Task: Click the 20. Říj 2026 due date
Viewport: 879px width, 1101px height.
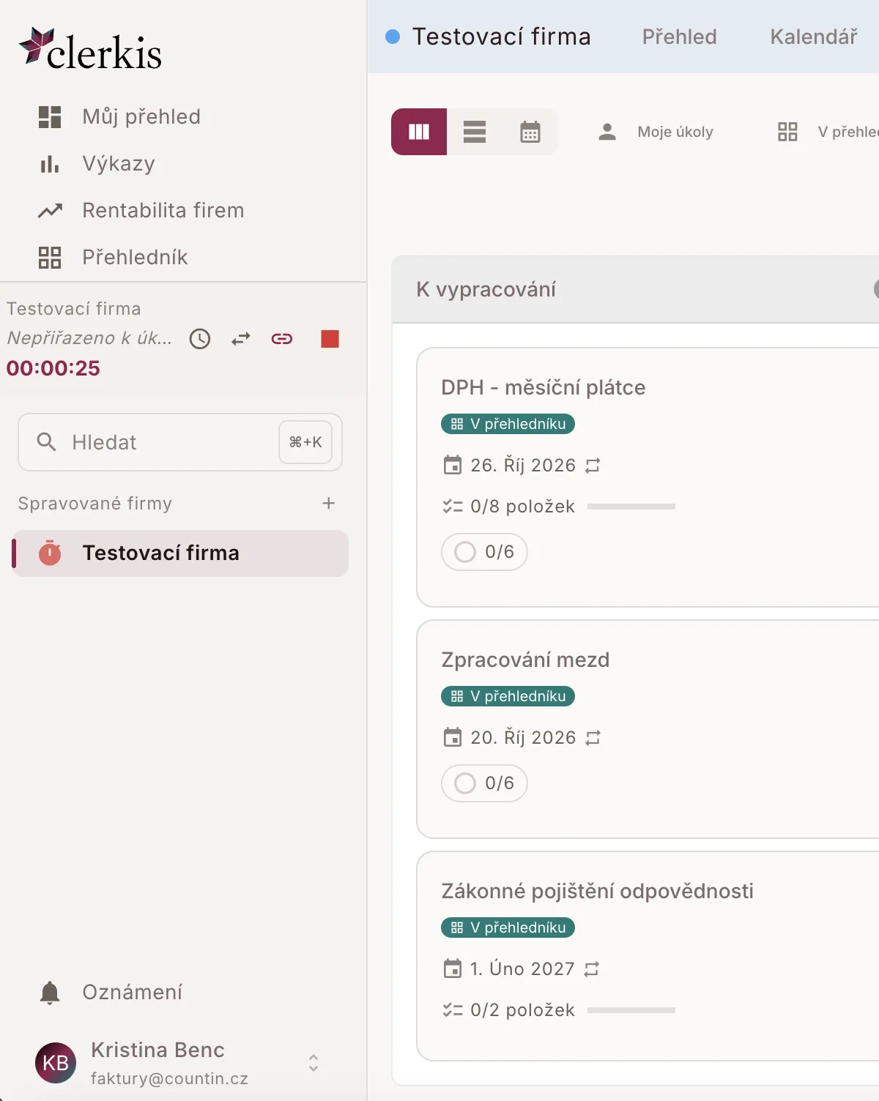Action: coord(523,738)
